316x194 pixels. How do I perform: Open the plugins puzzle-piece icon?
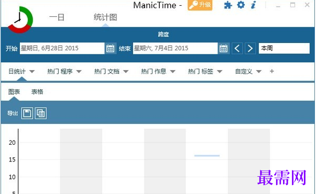pos(228,5)
